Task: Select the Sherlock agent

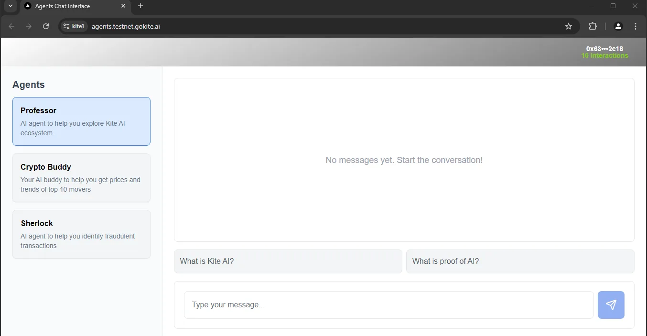Action: [x=81, y=234]
